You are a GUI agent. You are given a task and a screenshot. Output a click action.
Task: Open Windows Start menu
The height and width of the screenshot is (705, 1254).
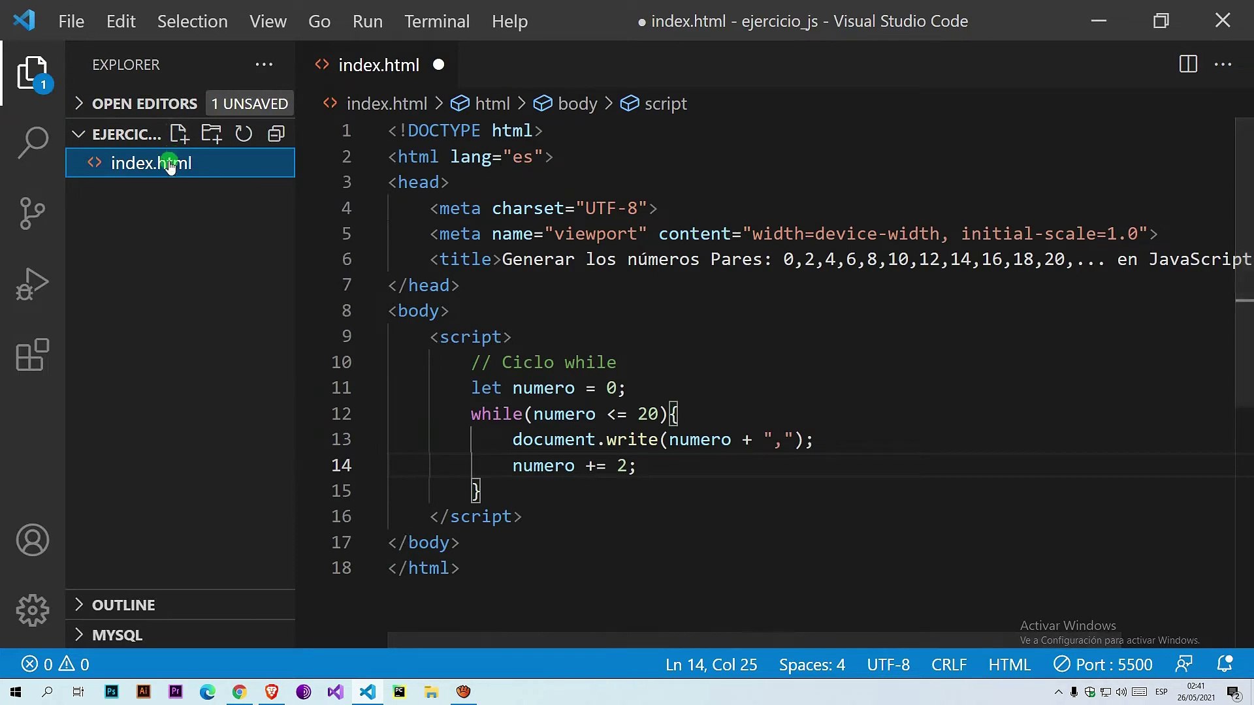pos(16,692)
